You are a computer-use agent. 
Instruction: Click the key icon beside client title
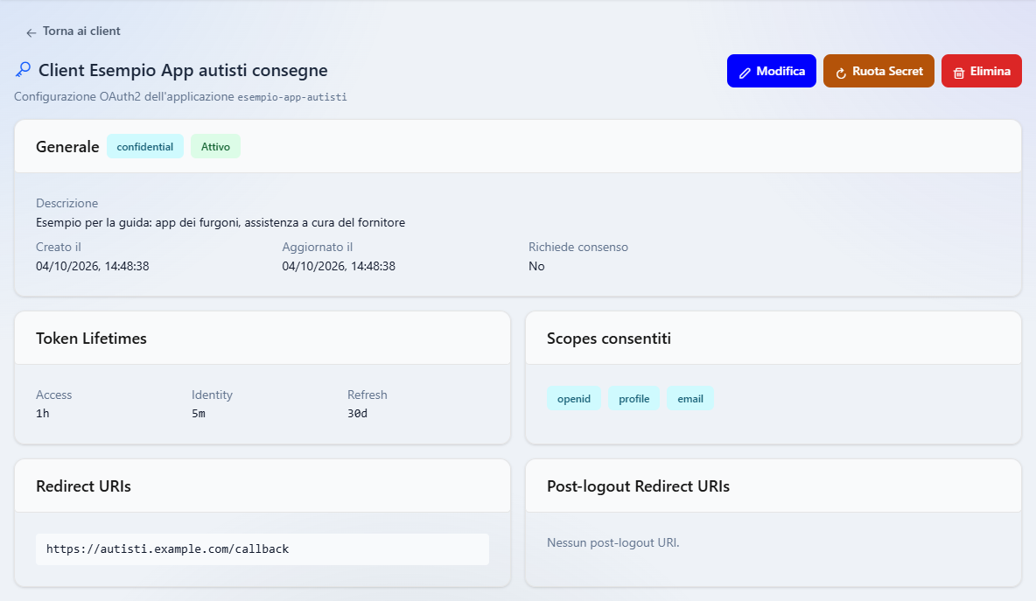(x=23, y=69)
